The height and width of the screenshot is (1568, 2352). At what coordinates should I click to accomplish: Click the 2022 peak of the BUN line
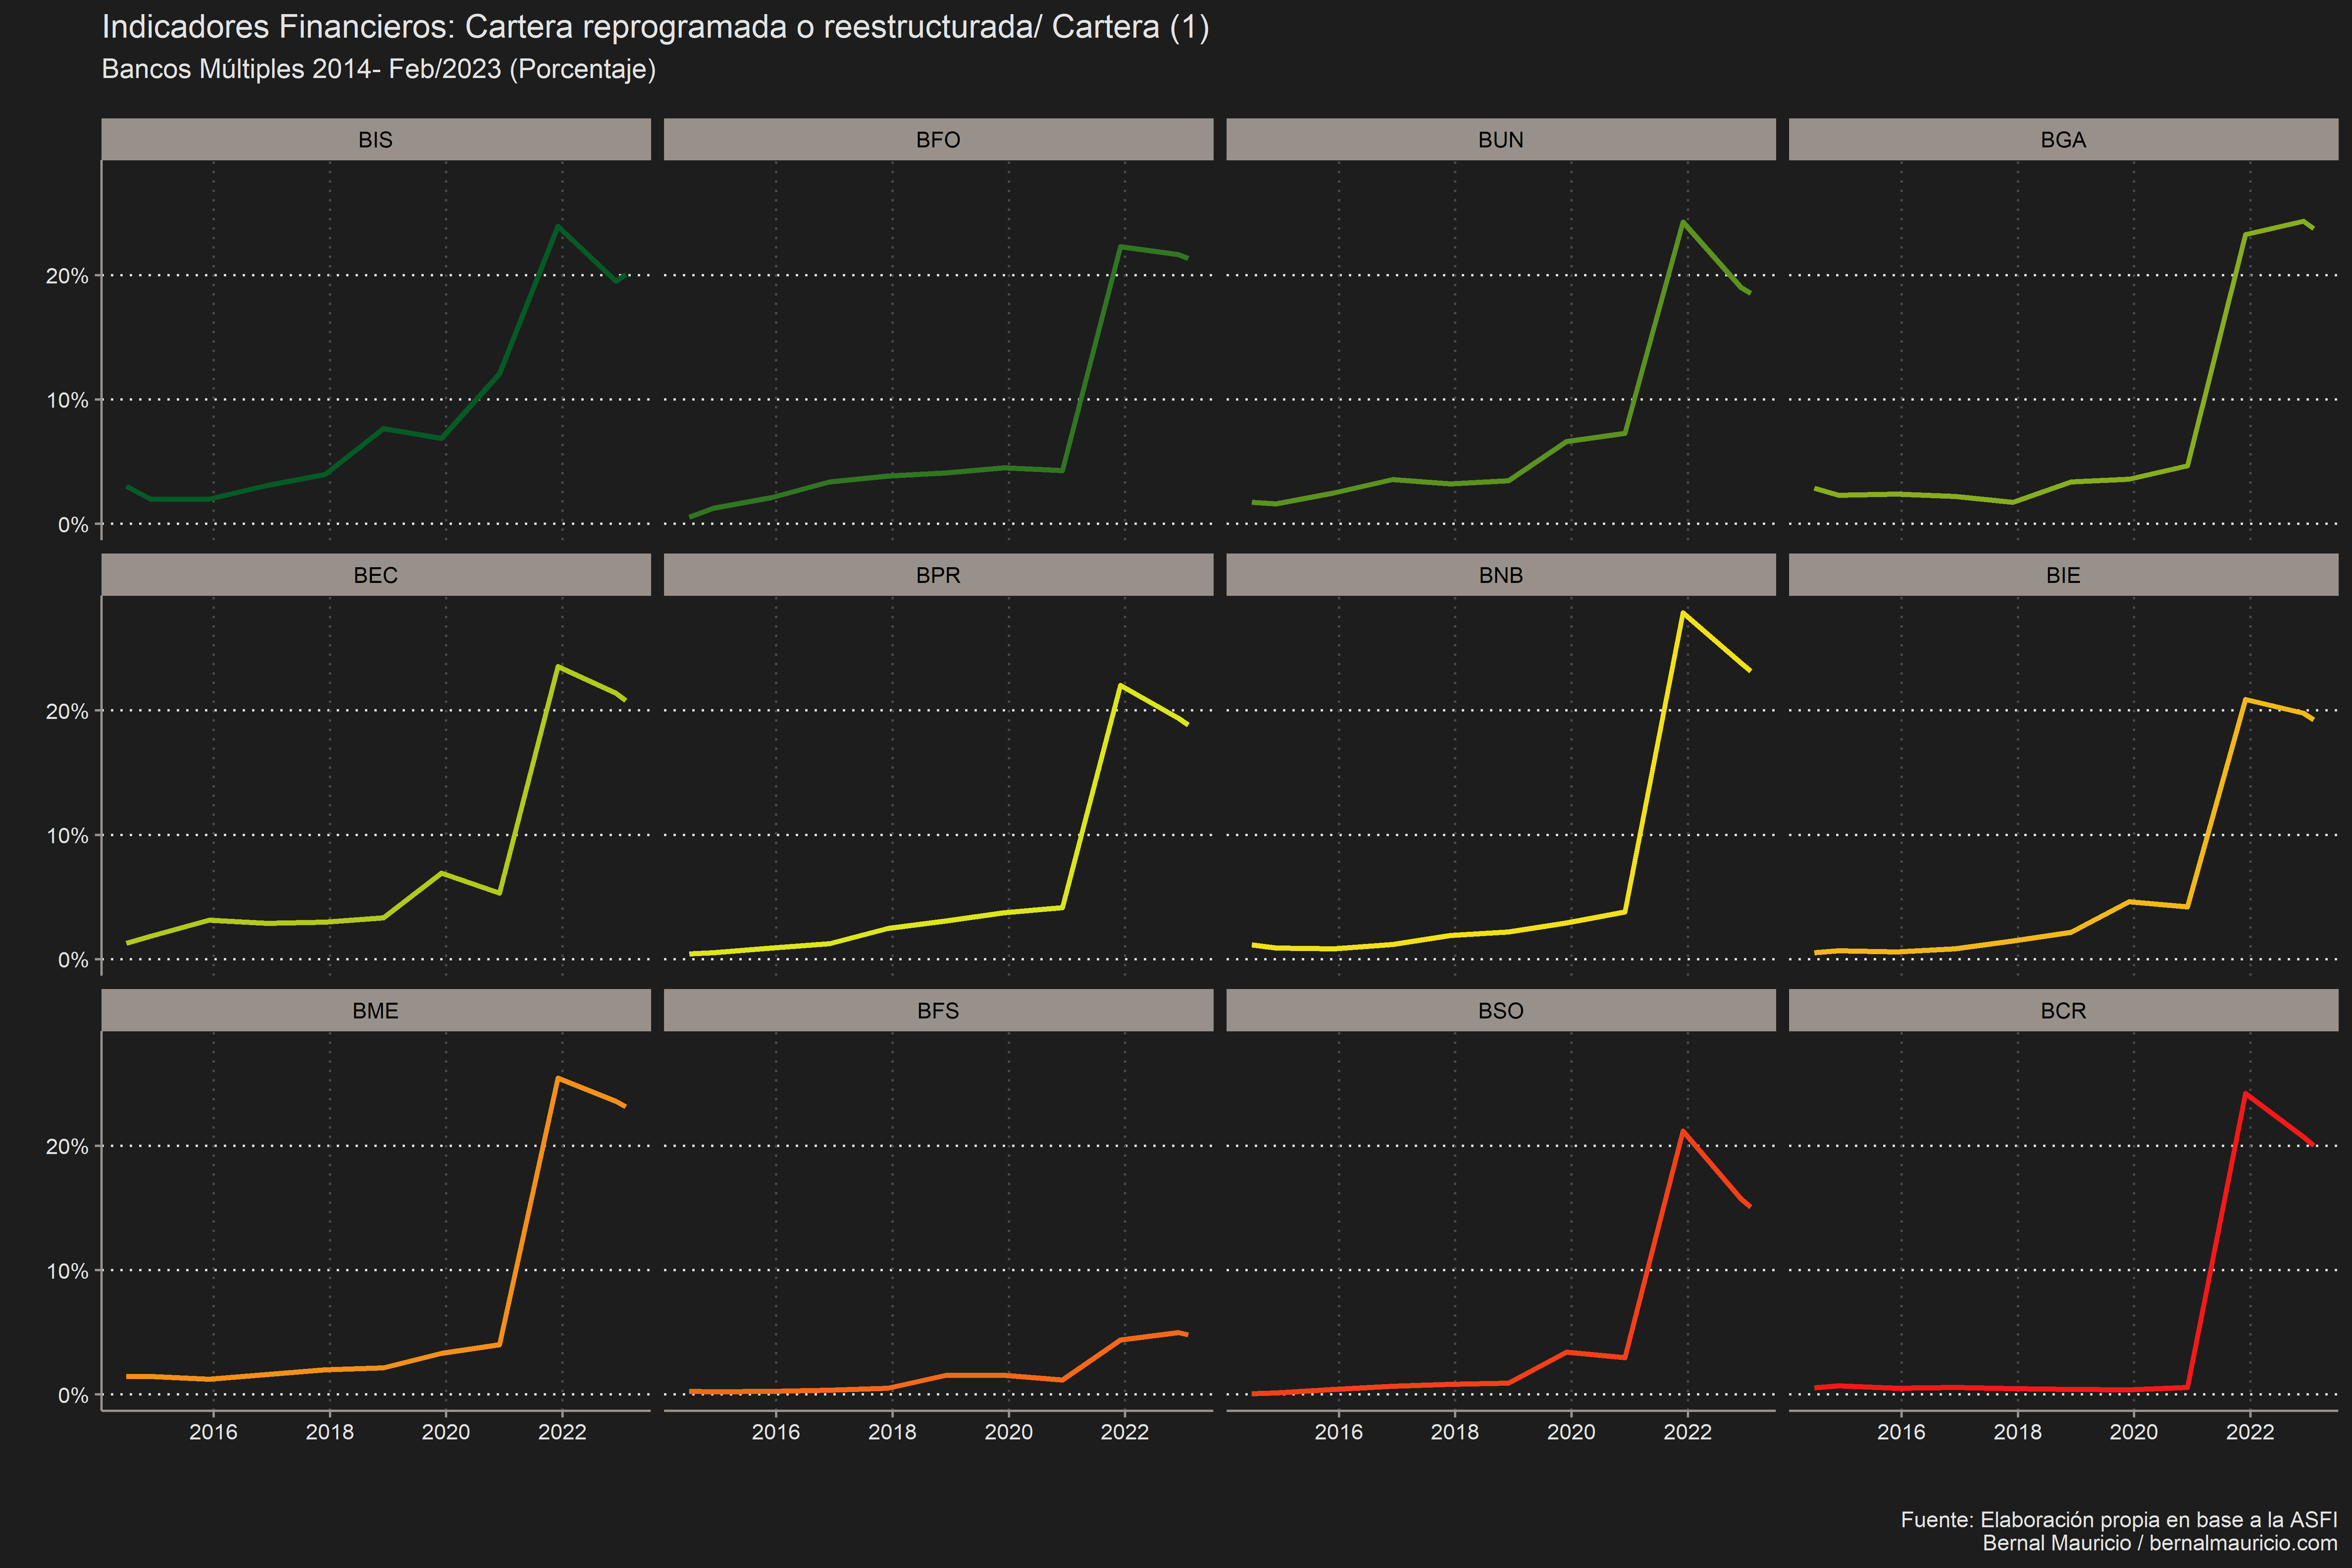point(1683,222)
